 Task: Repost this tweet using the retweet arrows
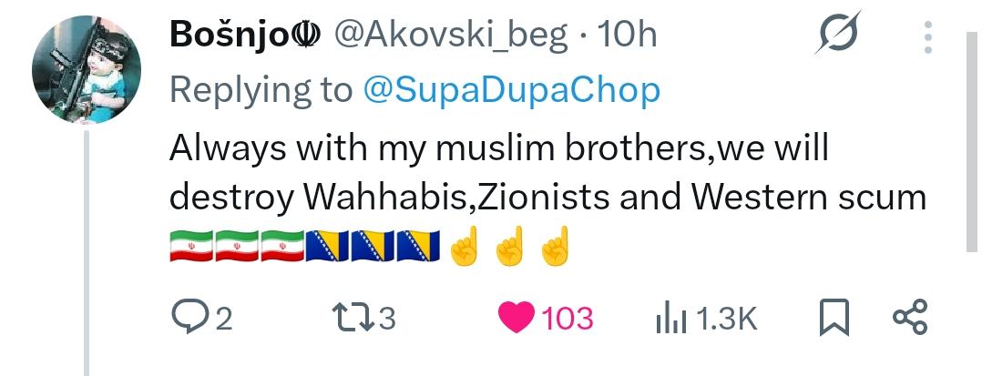click(352, 318)
